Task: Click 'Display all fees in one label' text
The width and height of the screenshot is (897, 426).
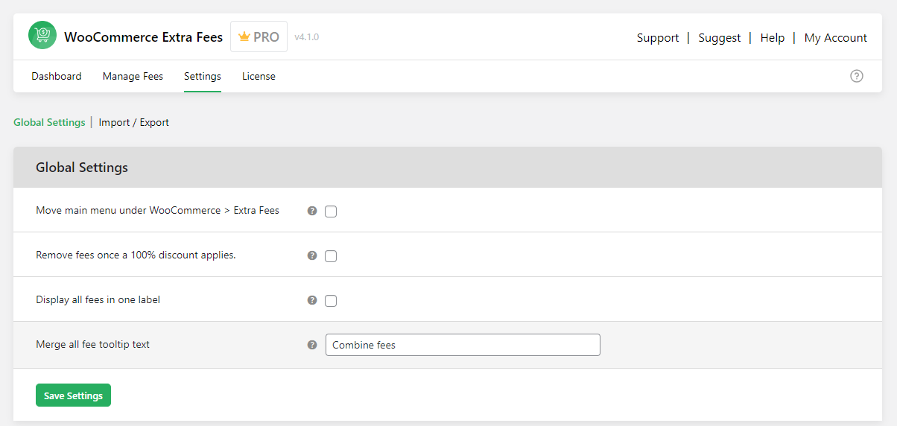Action: pyautogui.click(x=98, y=299)
